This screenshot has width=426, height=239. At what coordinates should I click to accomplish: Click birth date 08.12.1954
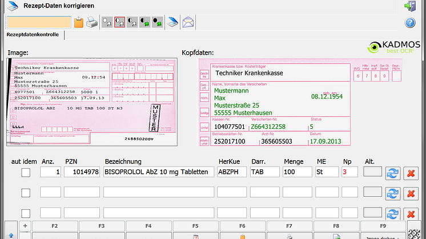pyautogui.click(x=327, y=96)
